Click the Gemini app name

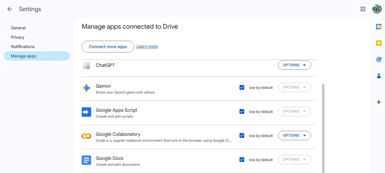(x=103, y=86)
